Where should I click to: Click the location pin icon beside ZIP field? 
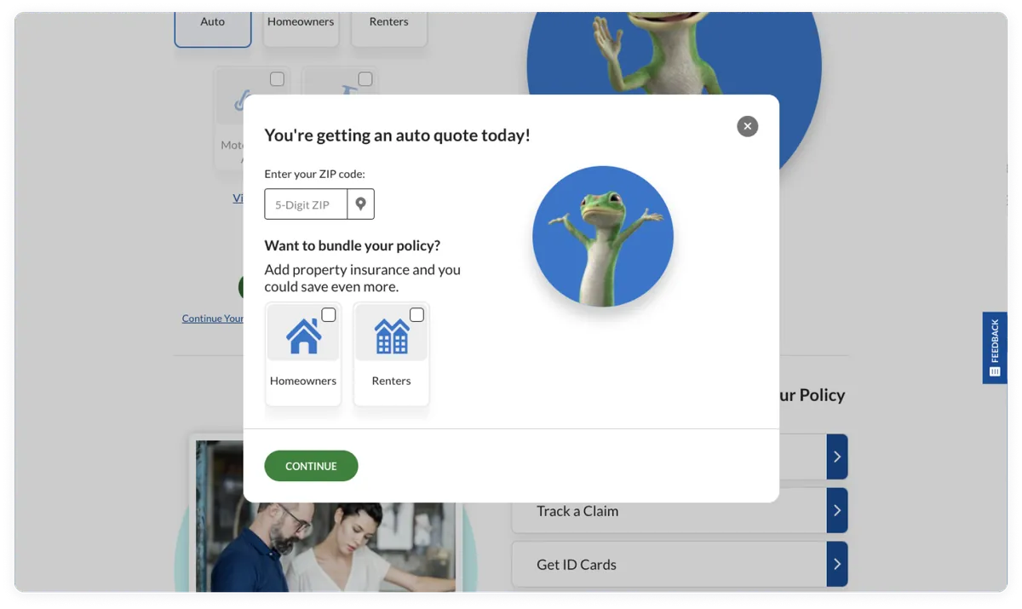pos(361,204)
